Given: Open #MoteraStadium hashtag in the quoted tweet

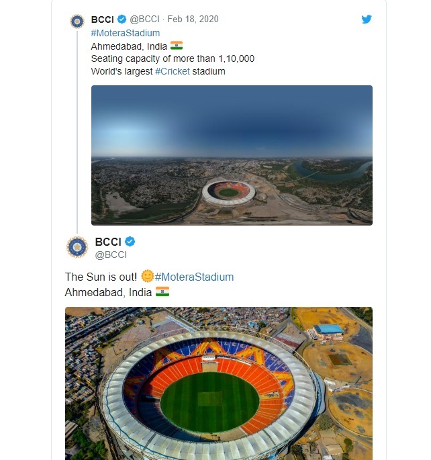Looking at the screenshot, I should tap(126, 33).
